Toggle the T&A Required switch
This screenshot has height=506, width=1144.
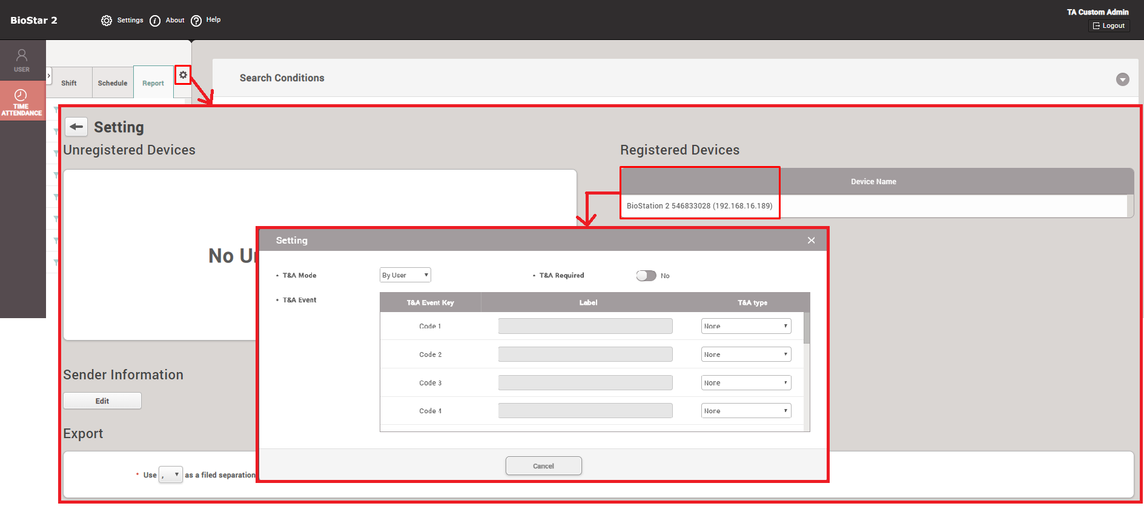pos(646,276)
